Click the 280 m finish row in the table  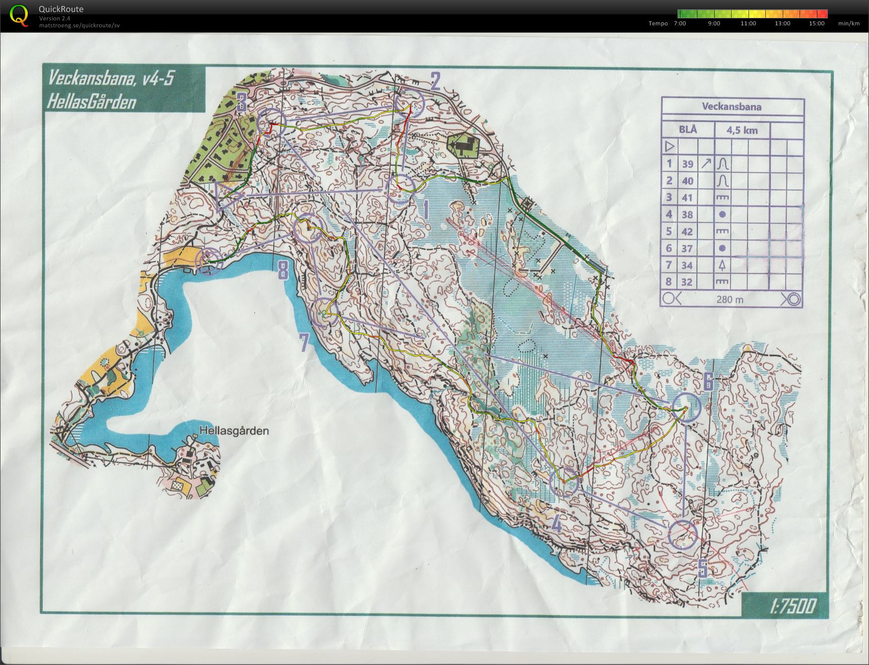click(732, 299)
